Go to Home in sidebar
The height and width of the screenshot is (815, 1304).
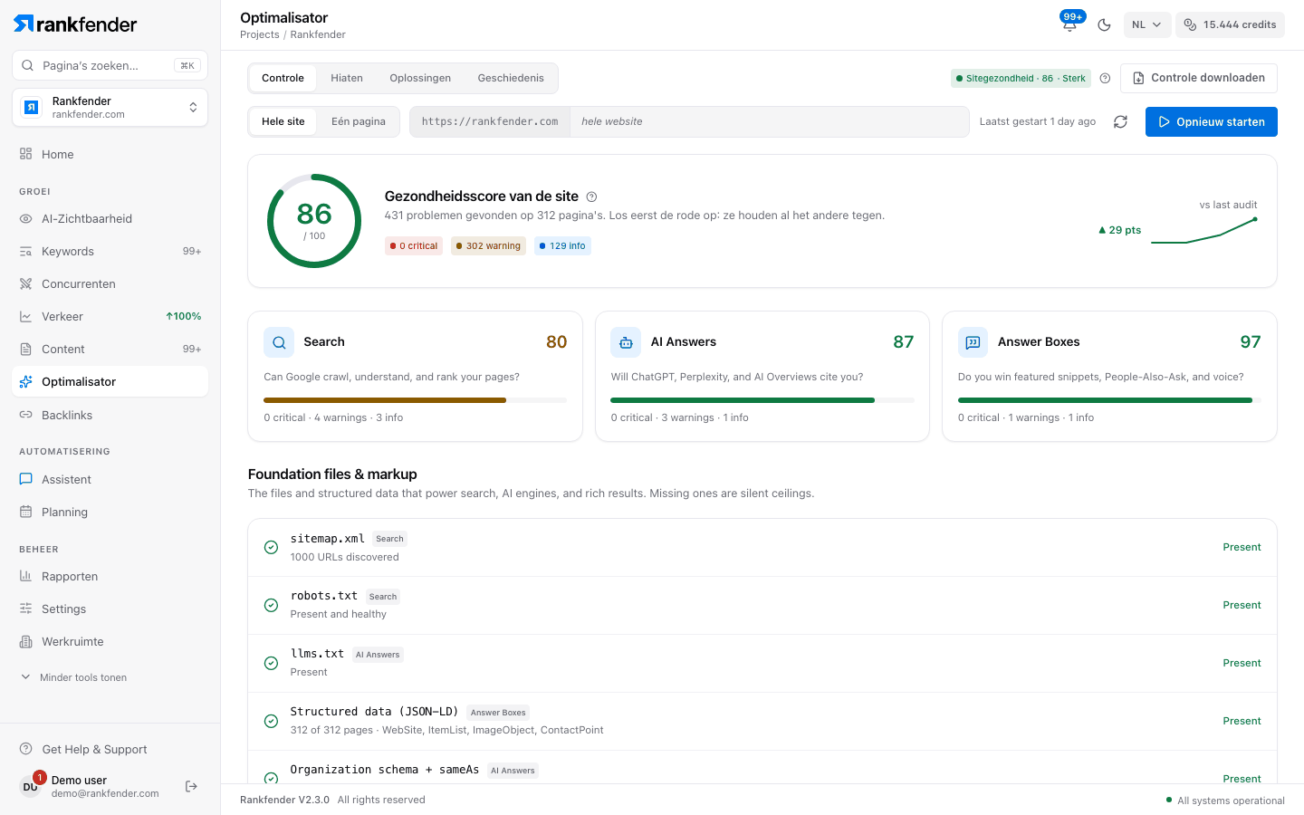pyautogui.click(x=110, y=154)
